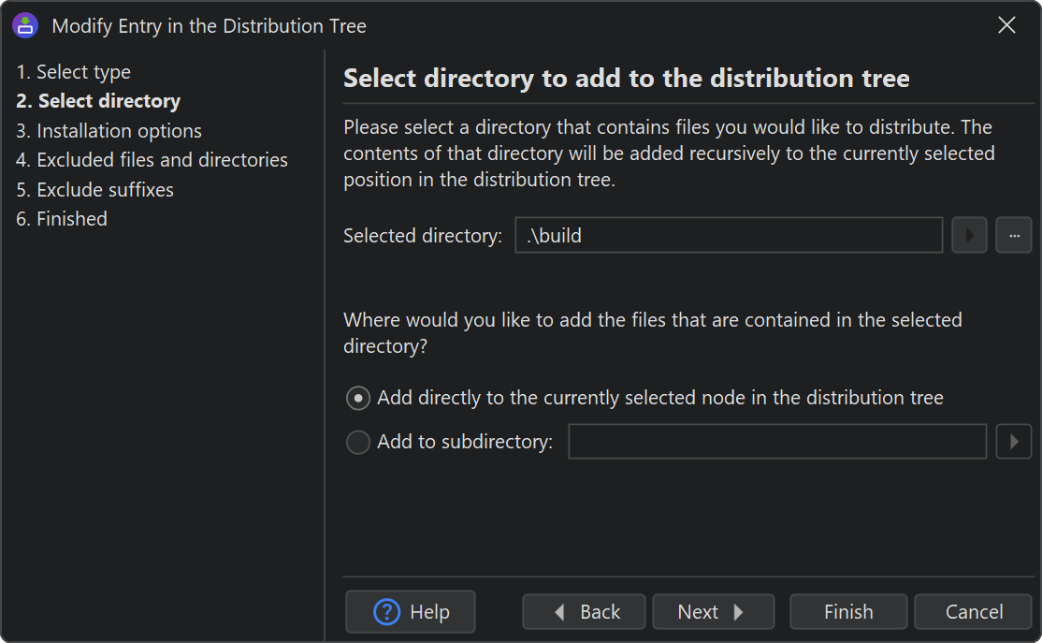
Task: Click the variable arrow beside Selected directory
Action: pos(970,236)
